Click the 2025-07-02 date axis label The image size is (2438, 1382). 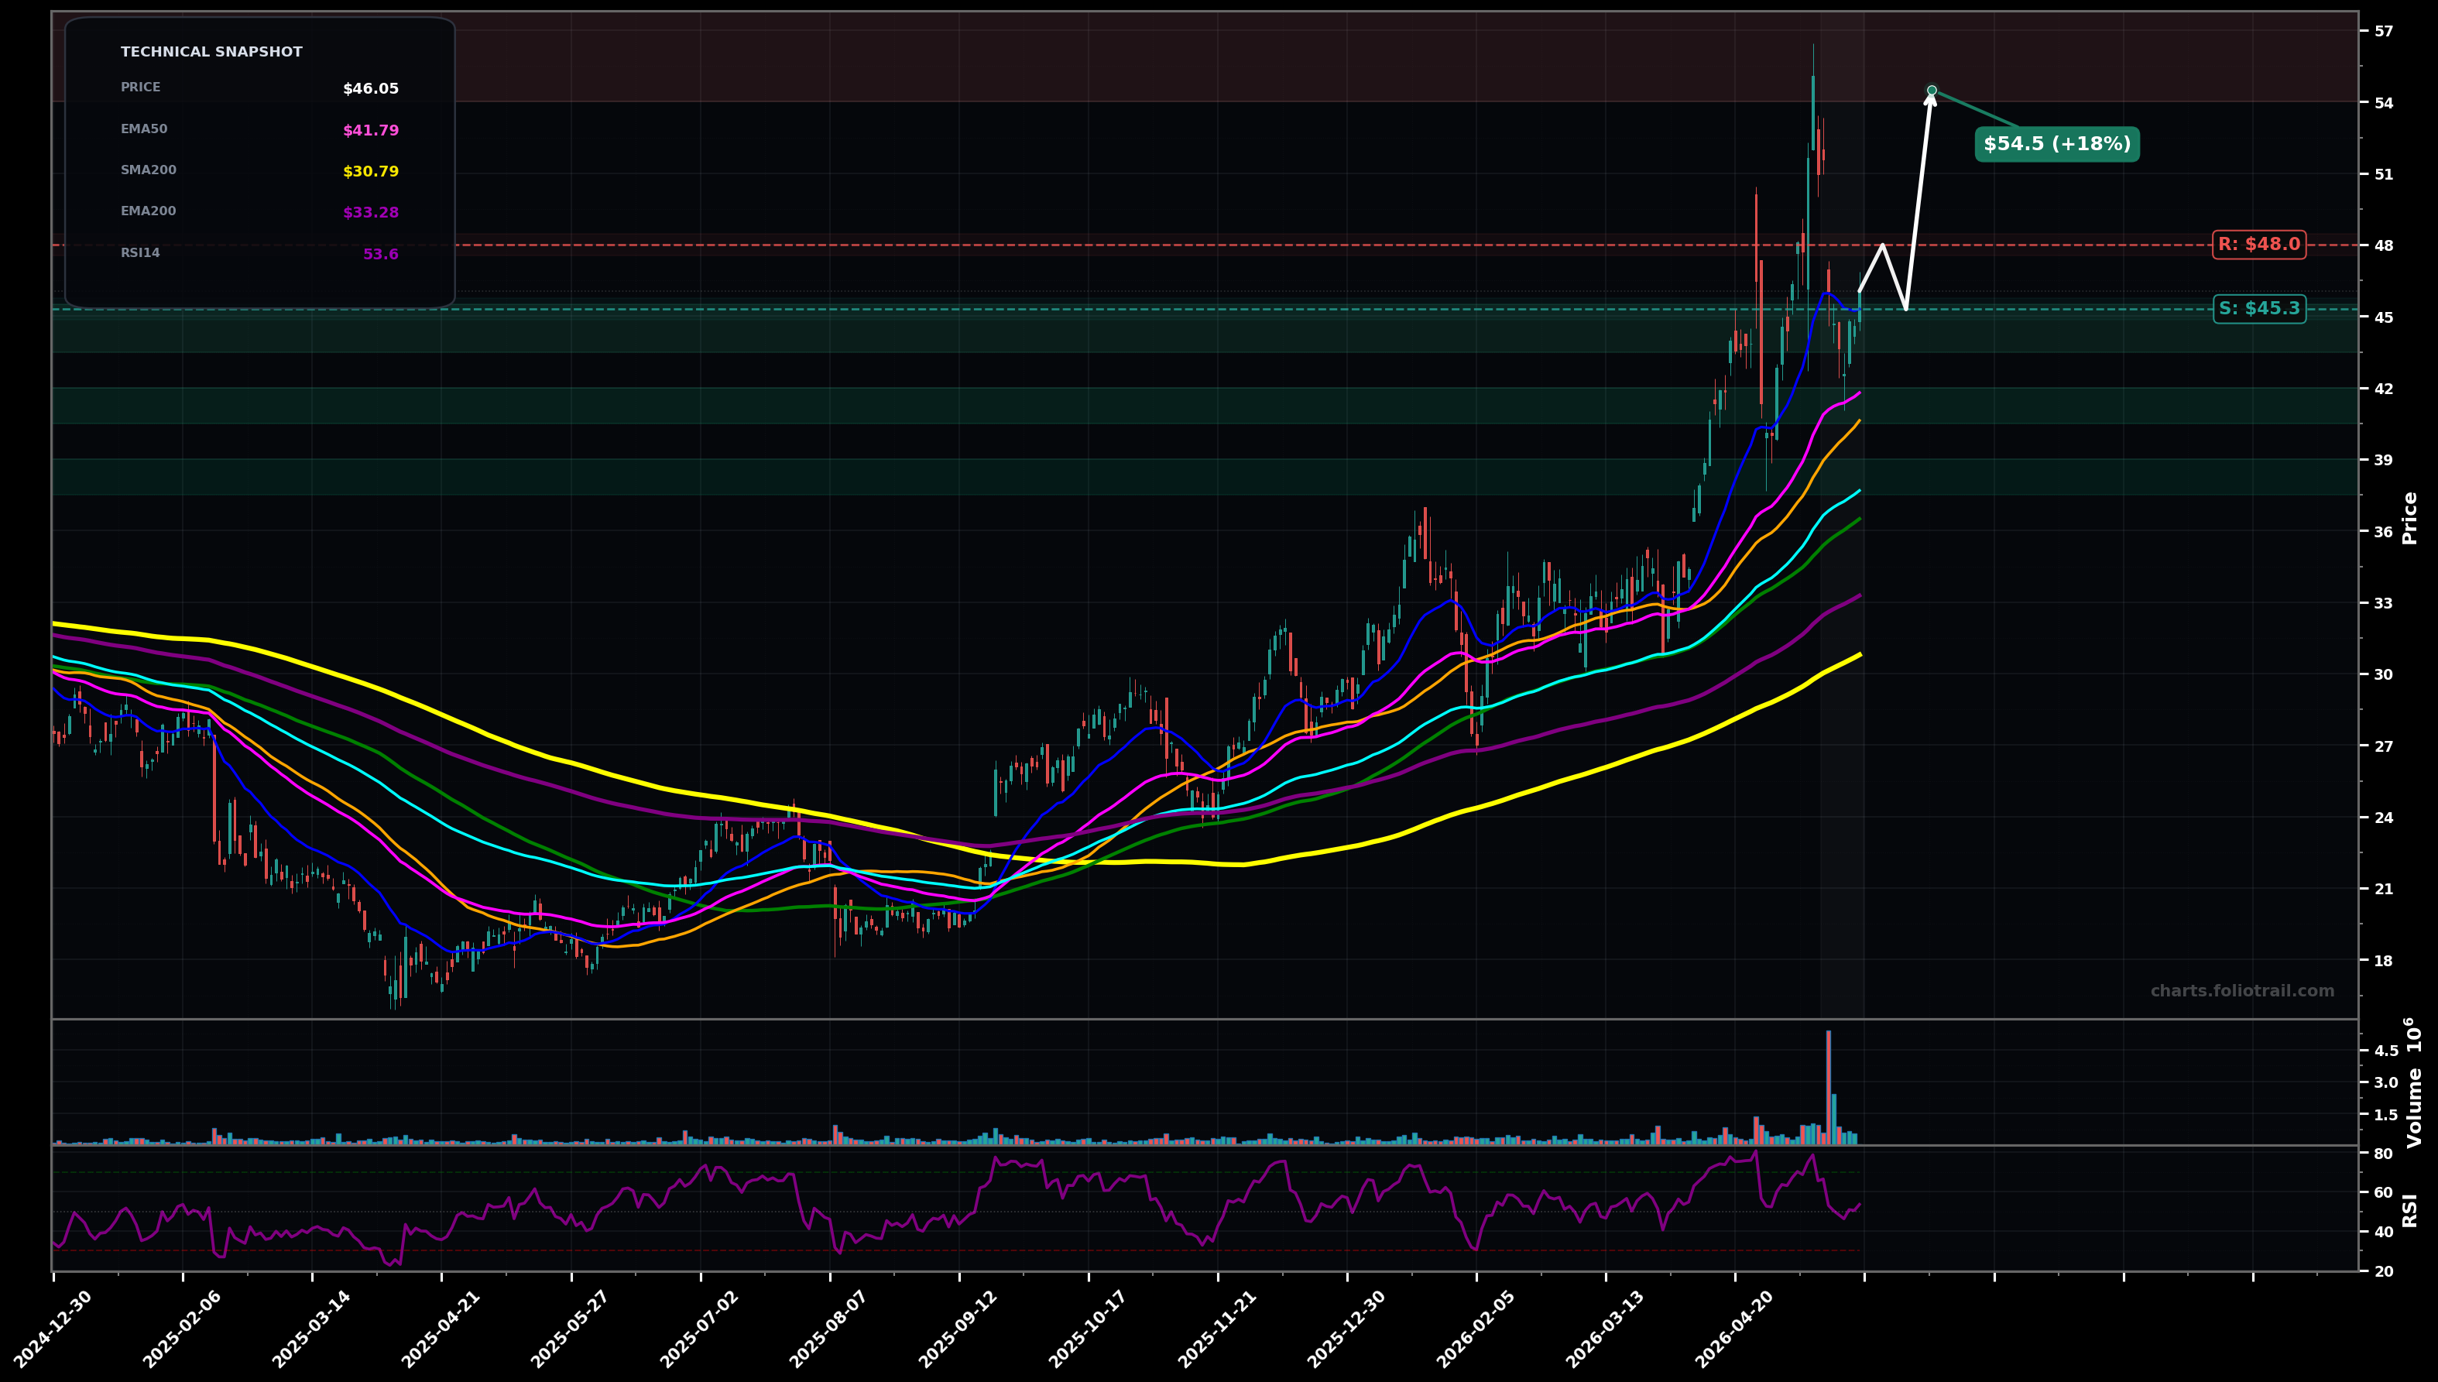[x=701, y=1329]
